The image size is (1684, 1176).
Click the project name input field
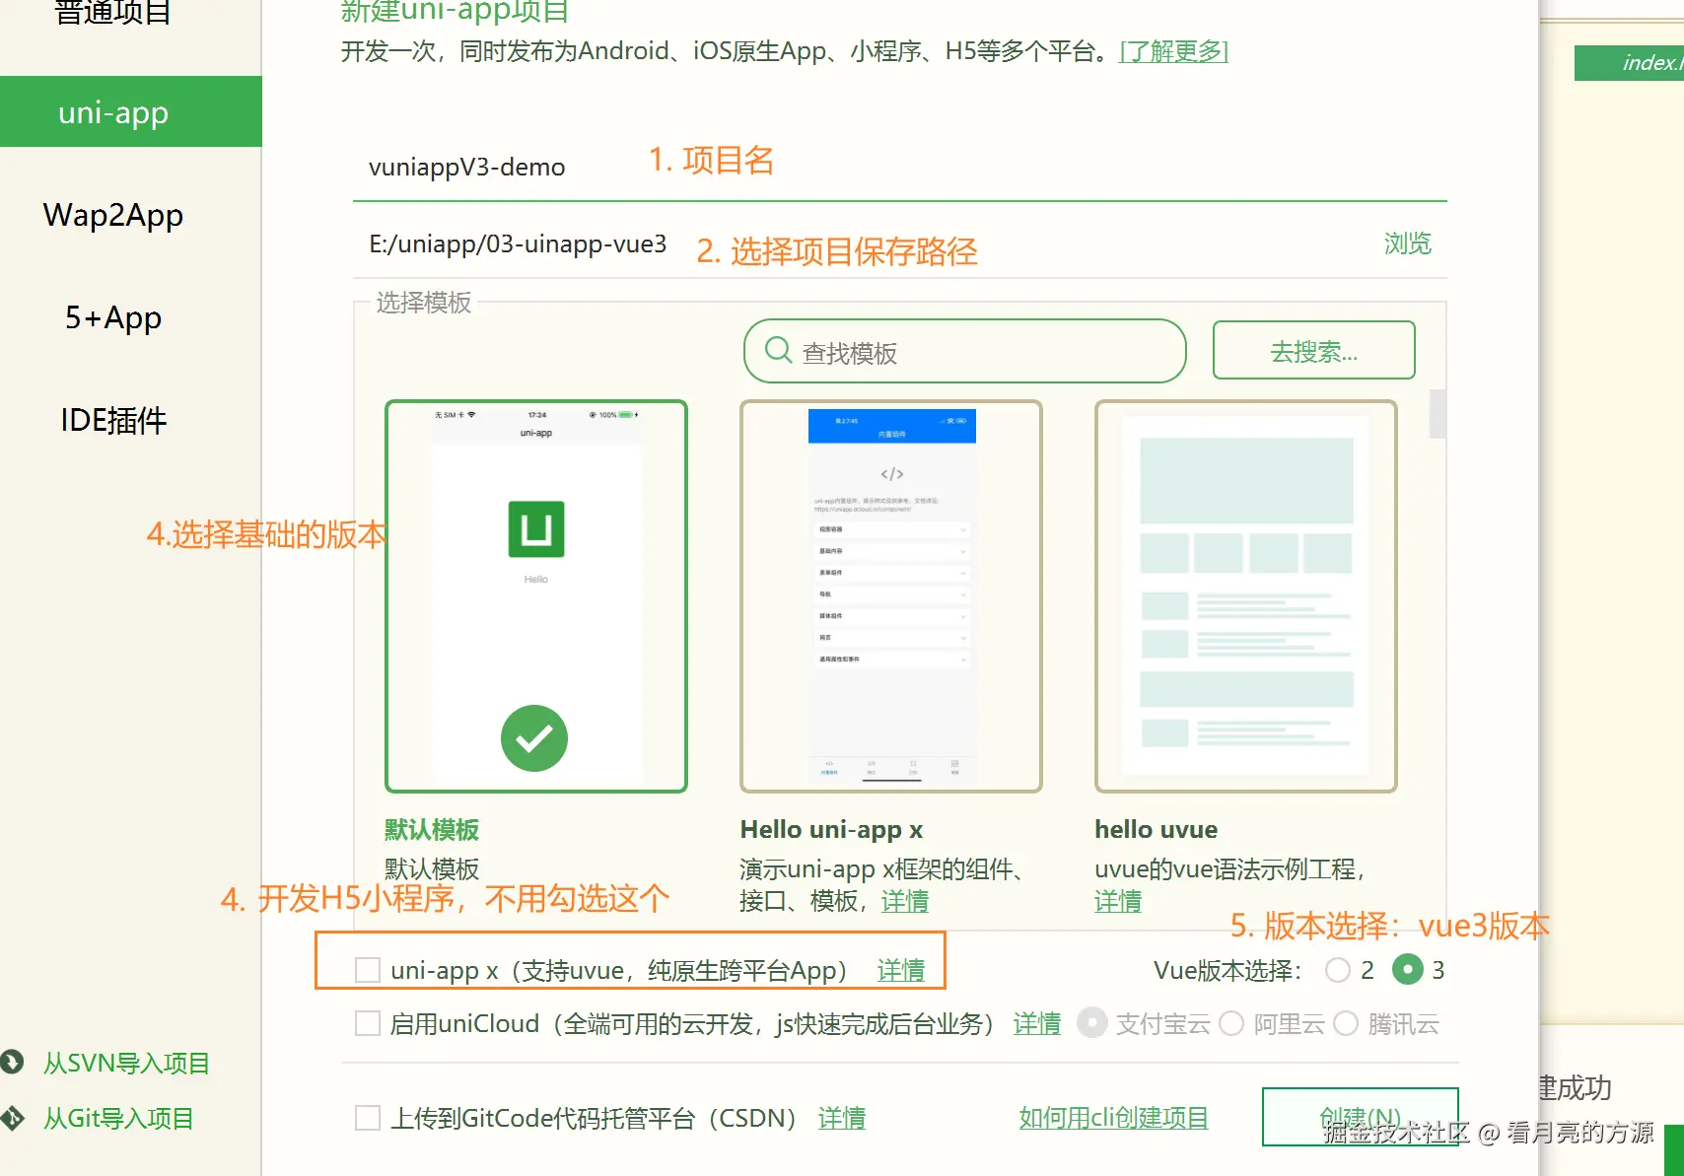pos(899,167)
